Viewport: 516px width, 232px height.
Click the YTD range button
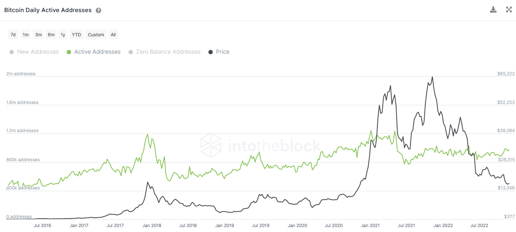[x=76, y=34]
